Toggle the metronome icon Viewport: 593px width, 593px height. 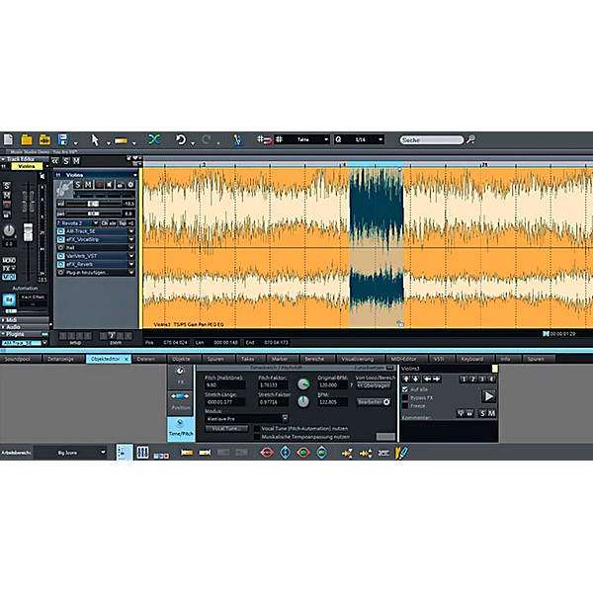coord(238,139)
